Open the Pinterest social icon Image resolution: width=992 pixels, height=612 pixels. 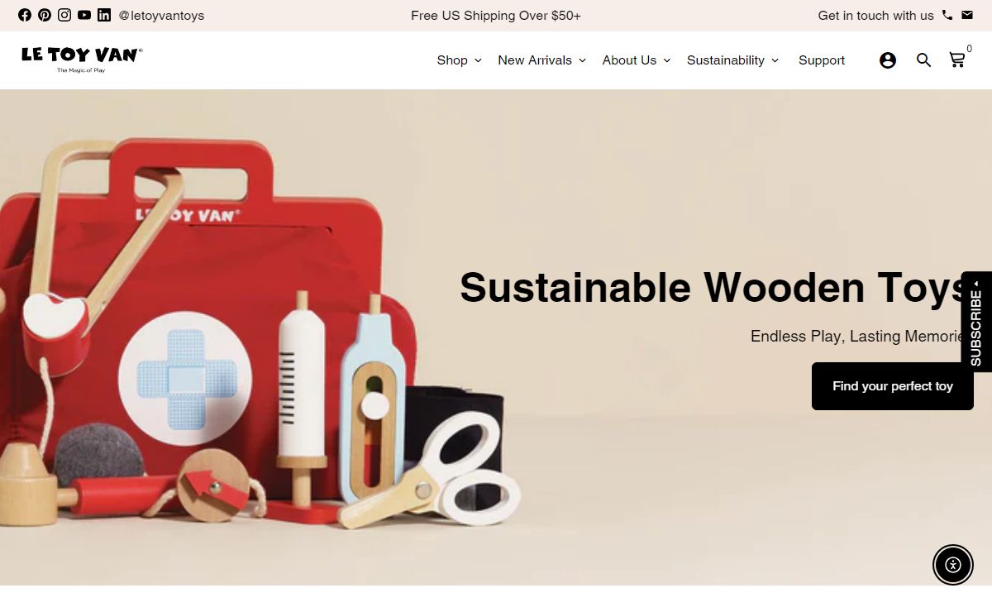45,15
